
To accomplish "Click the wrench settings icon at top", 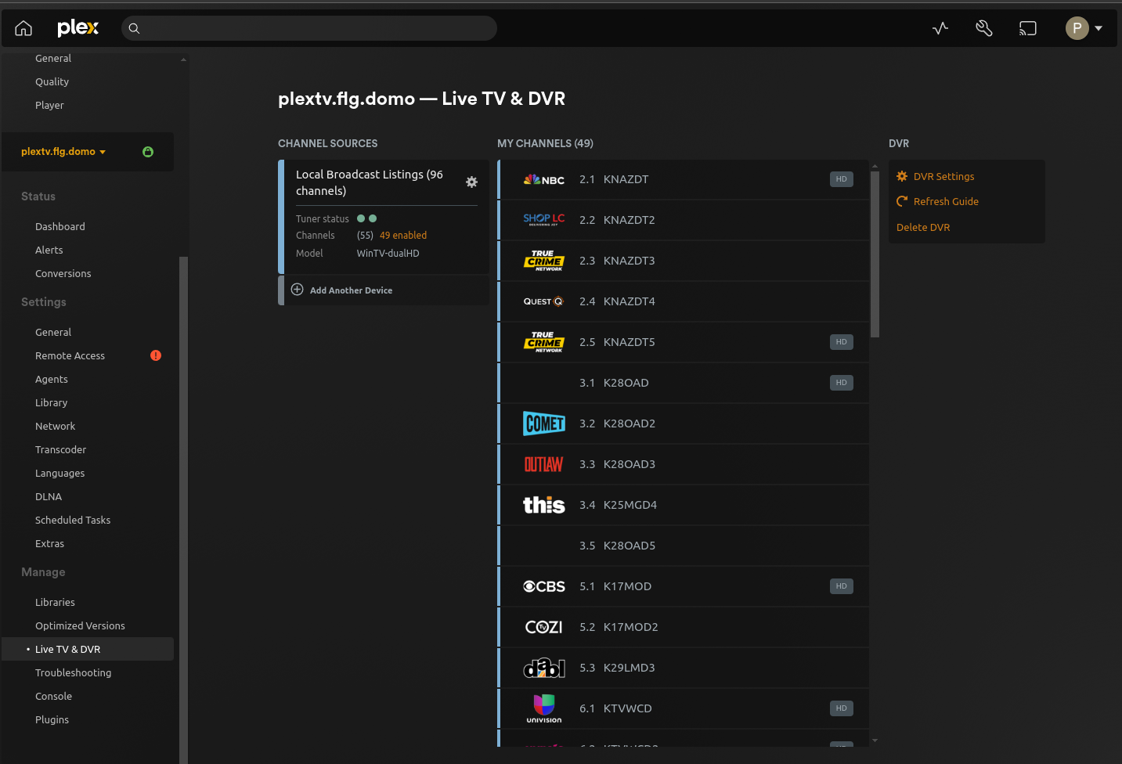I will [x=983, y=28].
